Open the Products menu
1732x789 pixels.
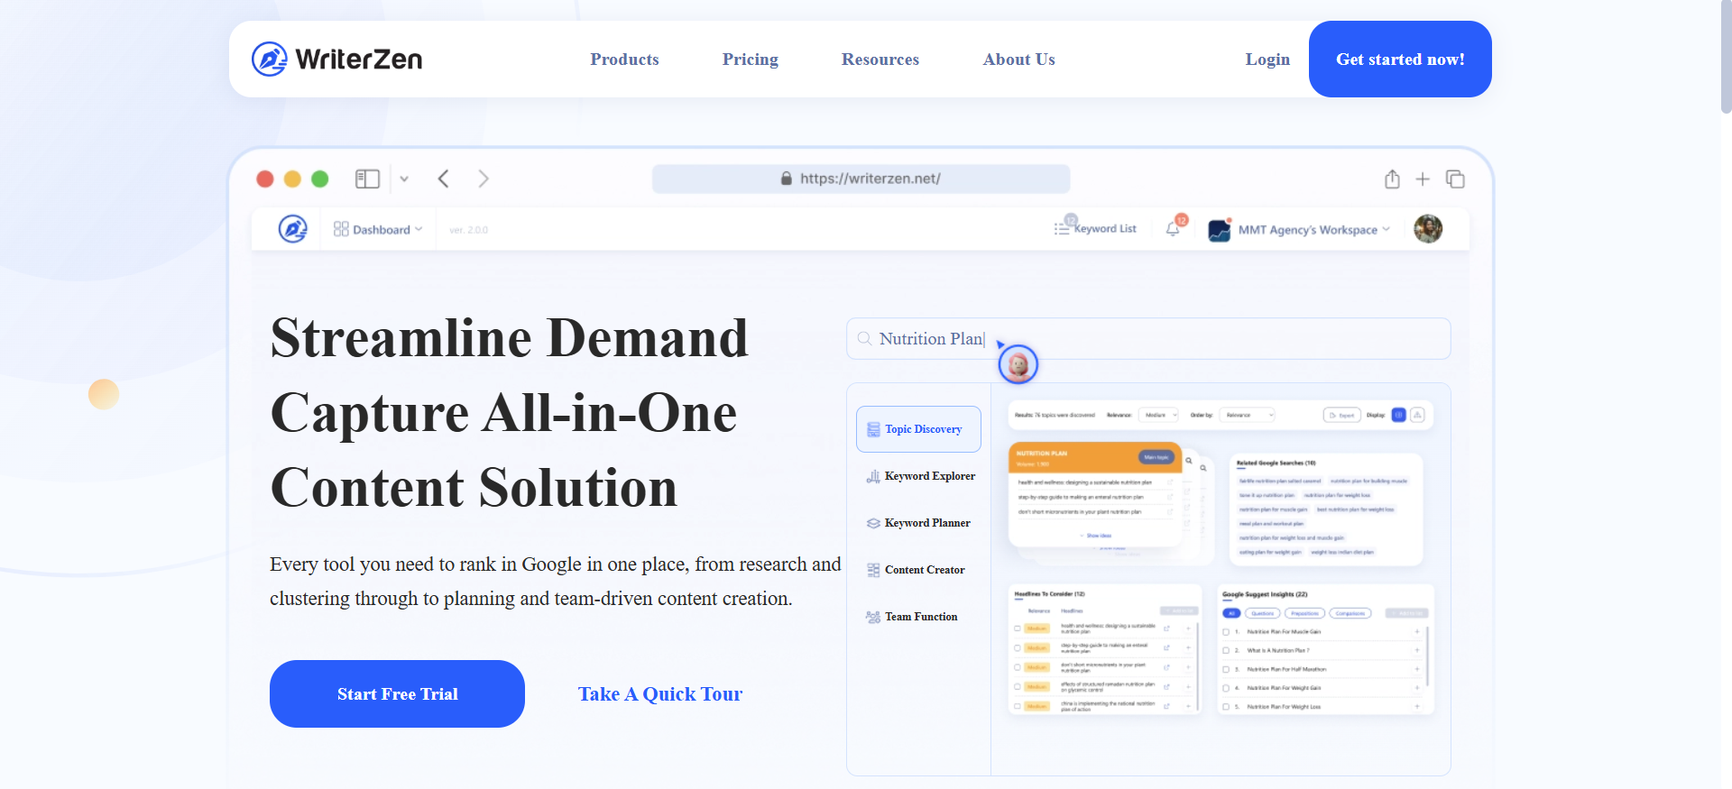(624, 60)
